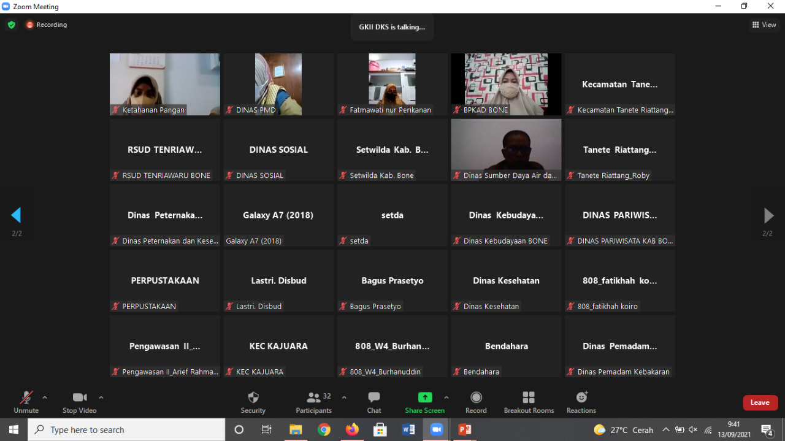Click the green encryption shield icon
The width and height of the screenshot is (785, 441).
coord(11,25)
